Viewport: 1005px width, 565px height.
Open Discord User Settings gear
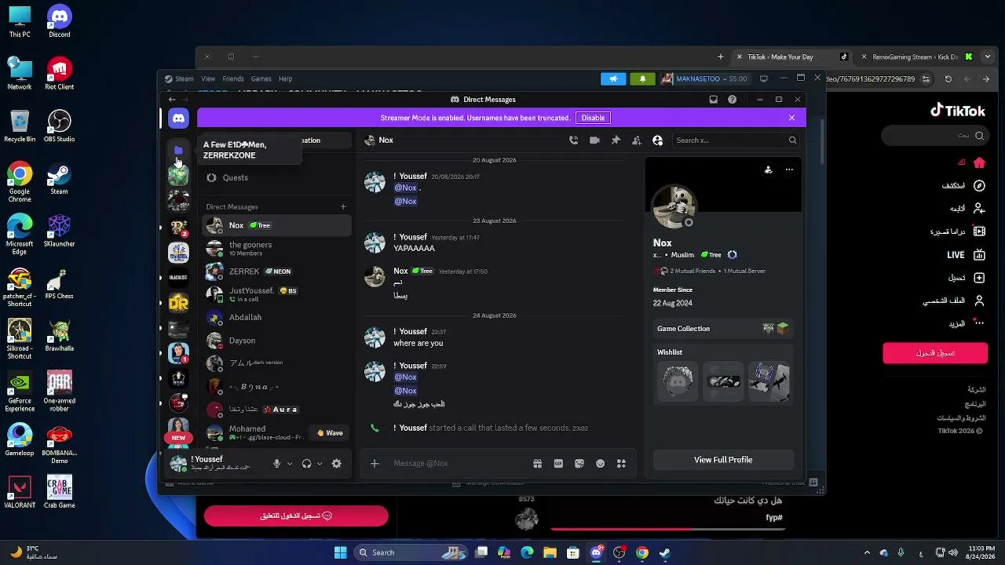(x=337, y=464)
